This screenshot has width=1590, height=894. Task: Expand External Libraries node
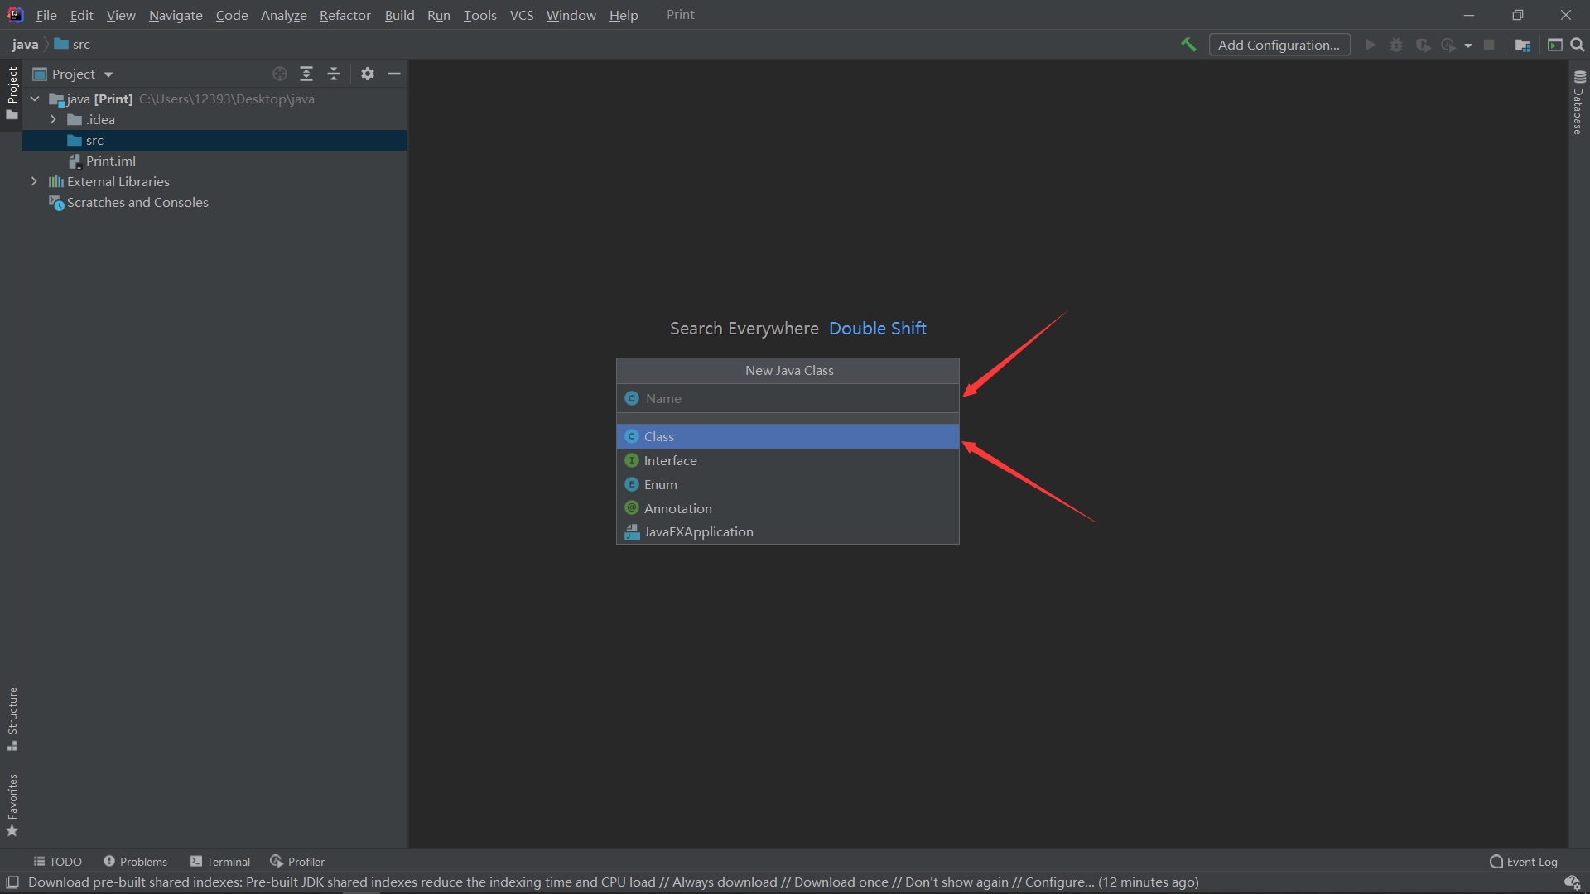click(34, 181)
